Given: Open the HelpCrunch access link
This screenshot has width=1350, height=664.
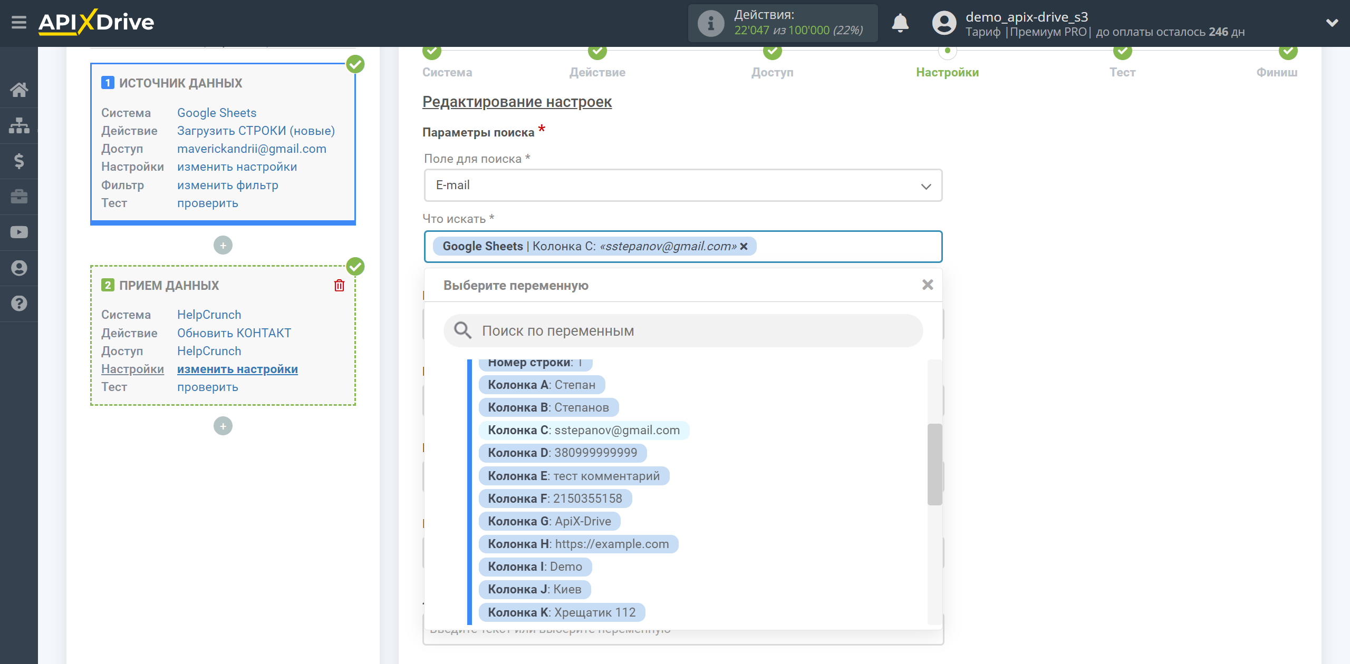Looking at the screenshot, I should tap(209, 351).
